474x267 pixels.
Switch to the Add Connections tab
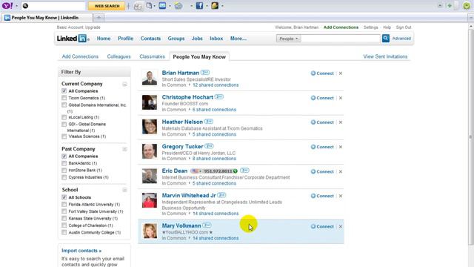click(80, 56)
